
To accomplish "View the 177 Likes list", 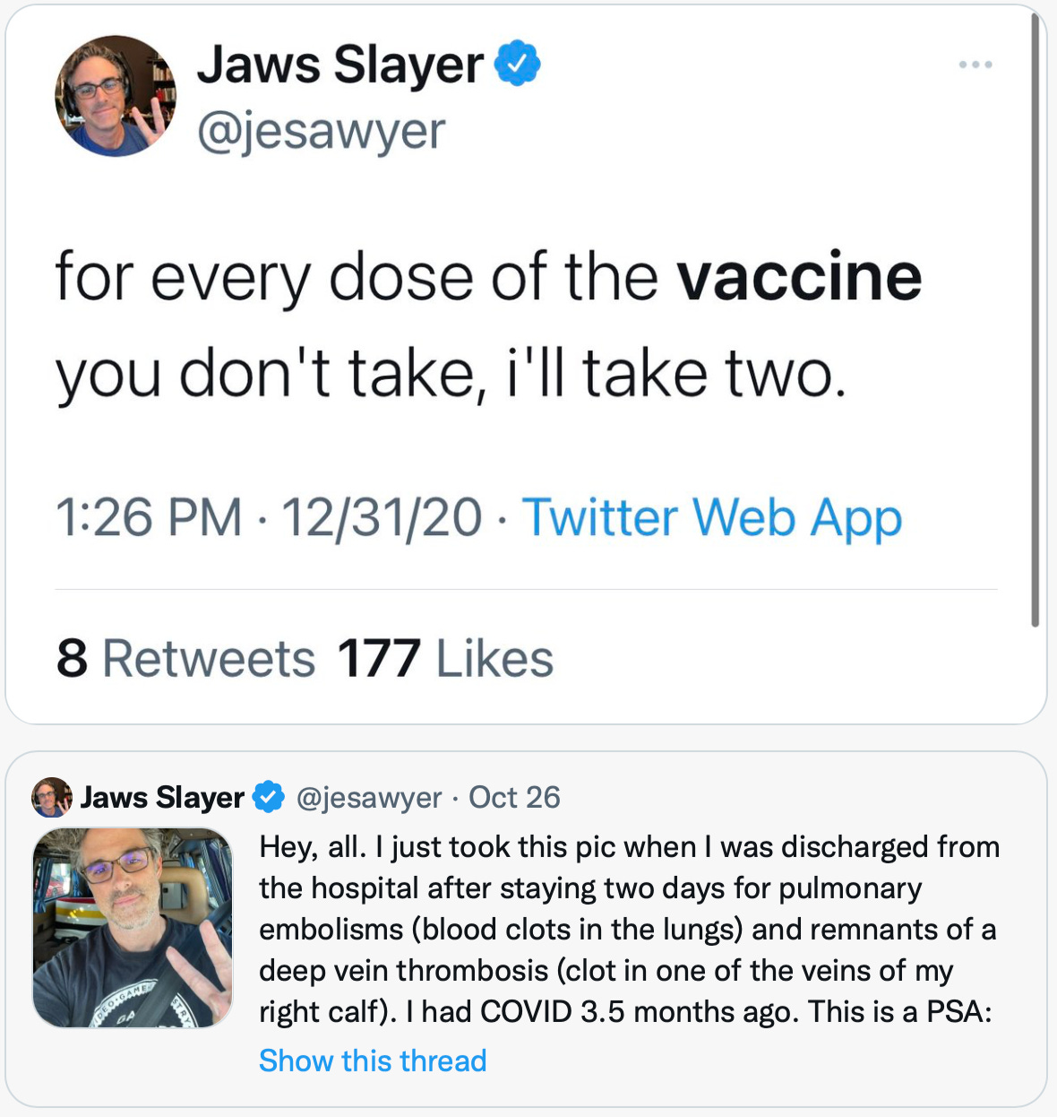I will (x=445, y=659).
